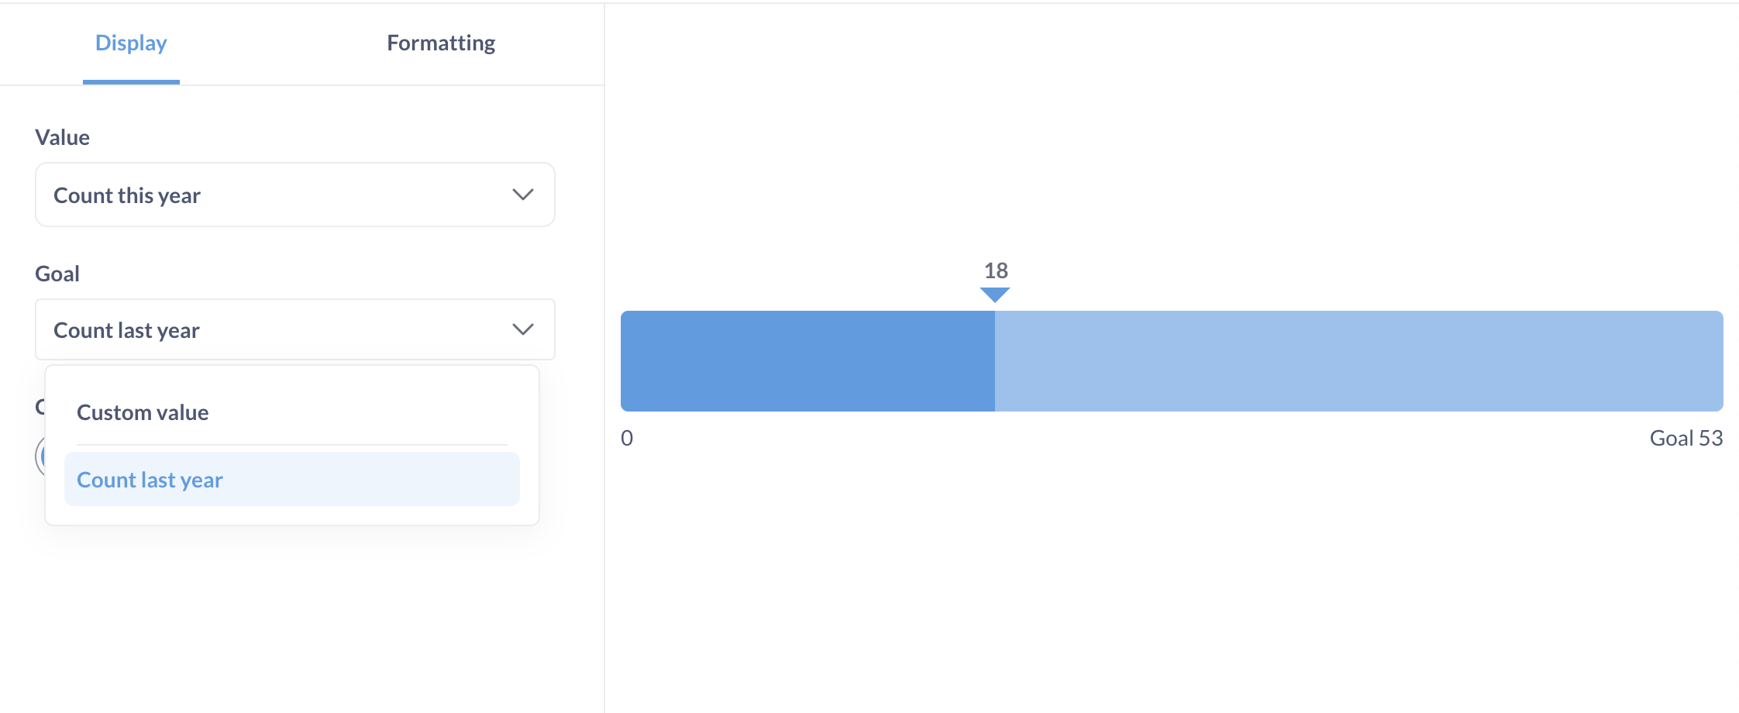The image size is (1739, 713).
Task: Click the highlighted Count last year option
Action: (149, 479)
